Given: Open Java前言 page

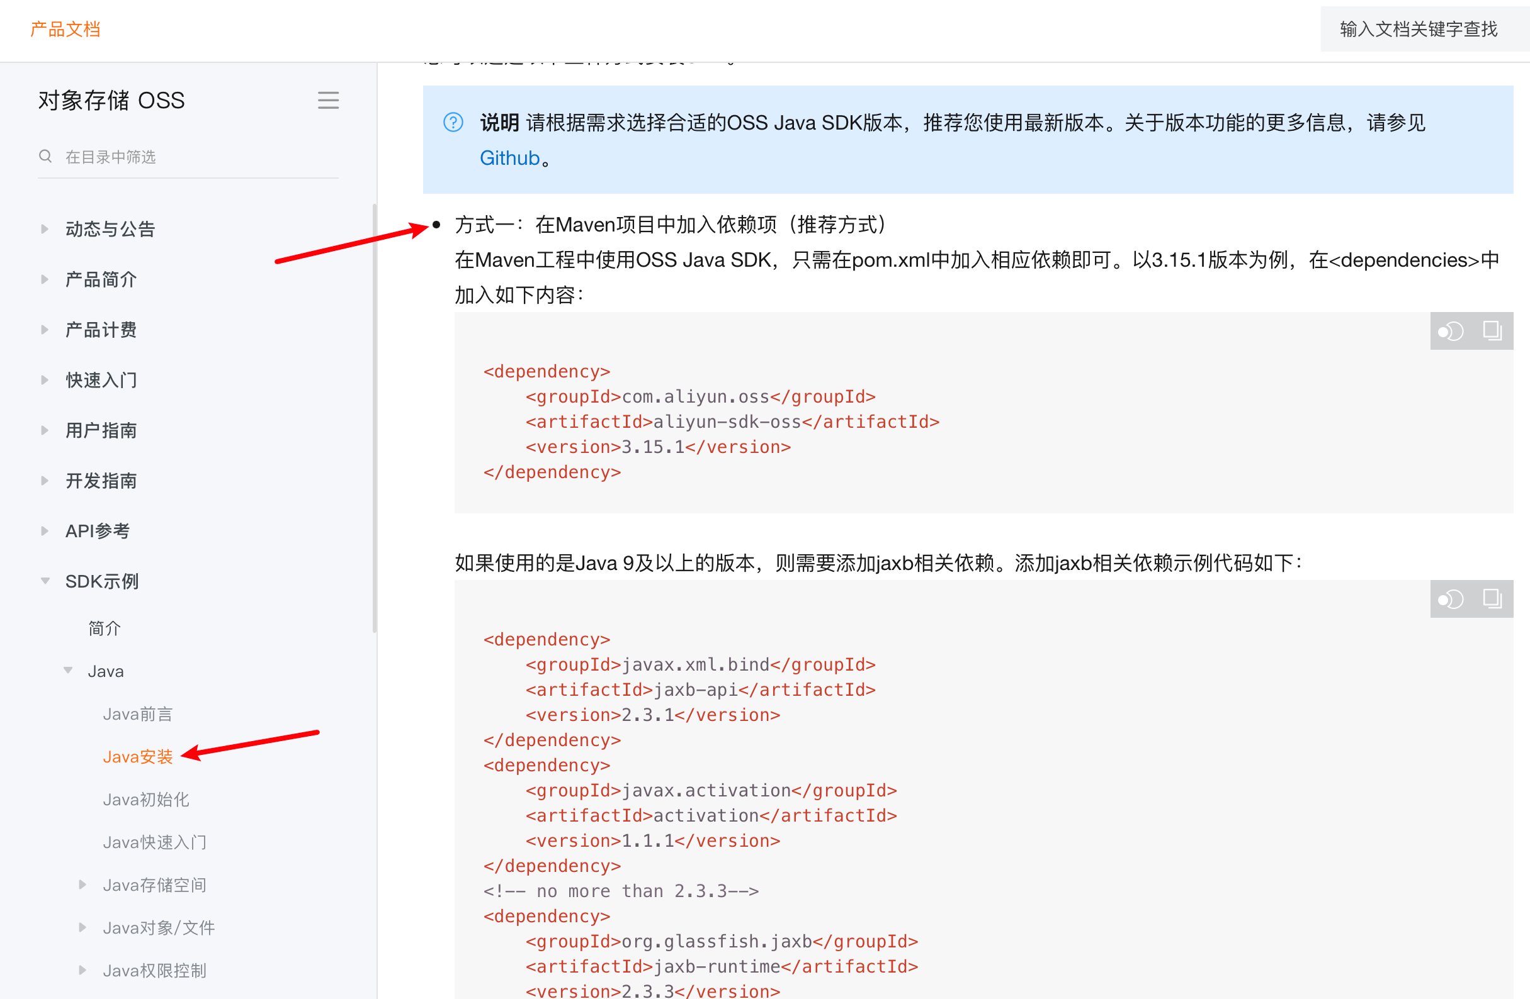Looking at the screenshot, I should click(x=137, y=715).
